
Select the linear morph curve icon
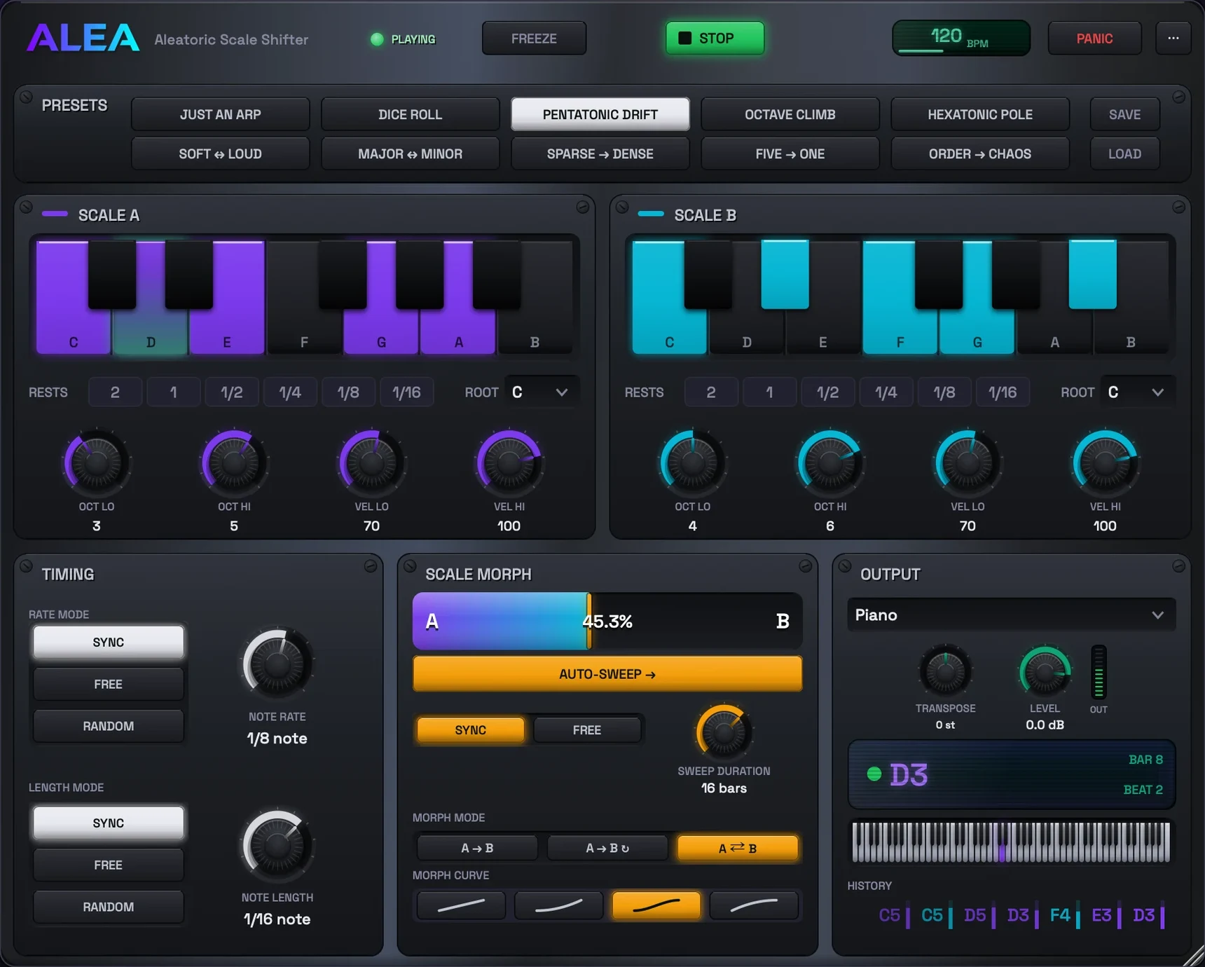click(461, 905)
